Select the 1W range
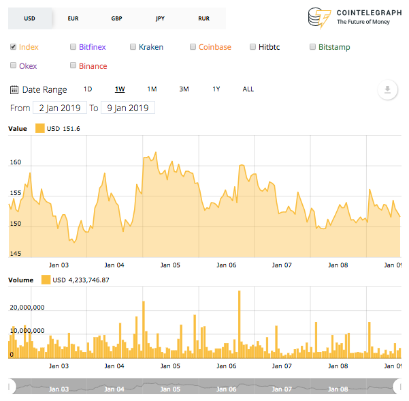Viewport: 409px width, 401px height. 120,89
